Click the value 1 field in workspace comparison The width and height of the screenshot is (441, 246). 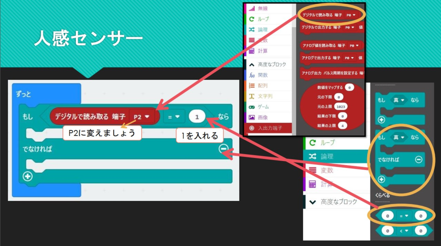click(197, 117)
